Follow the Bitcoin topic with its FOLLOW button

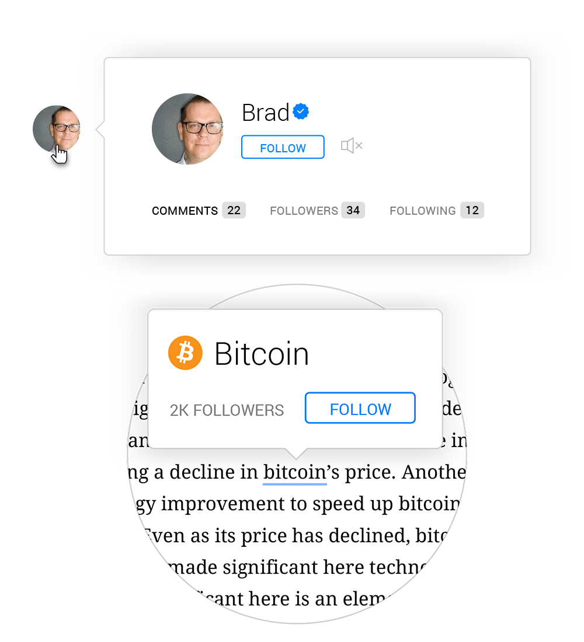click(x=360, y=408)
